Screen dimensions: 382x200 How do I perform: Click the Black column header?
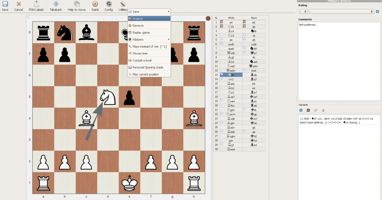pyautogui.click(x=254, y=18)
